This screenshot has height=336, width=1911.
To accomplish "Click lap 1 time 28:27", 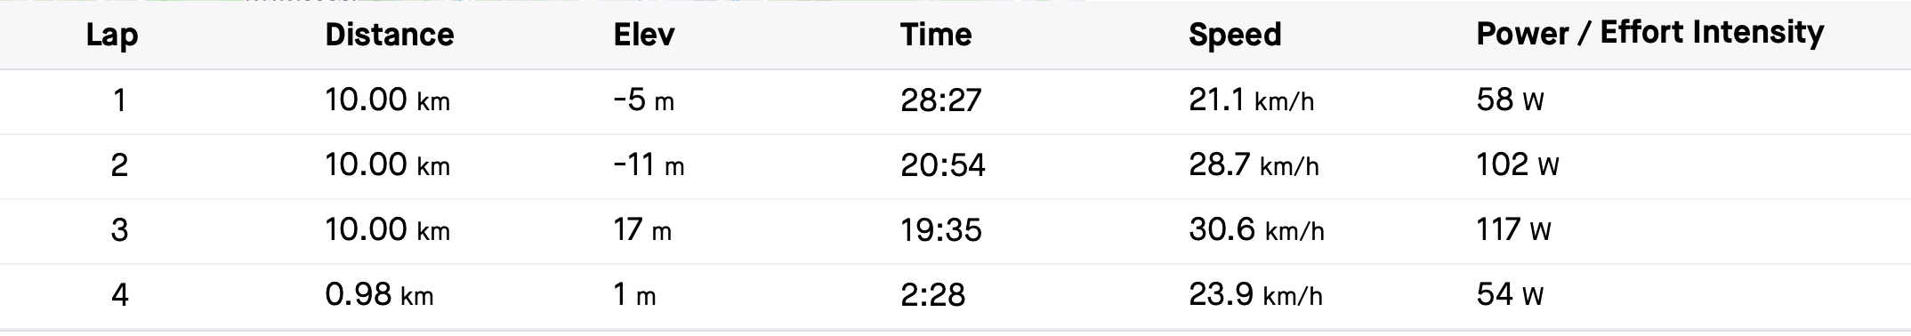I will 940,100.
